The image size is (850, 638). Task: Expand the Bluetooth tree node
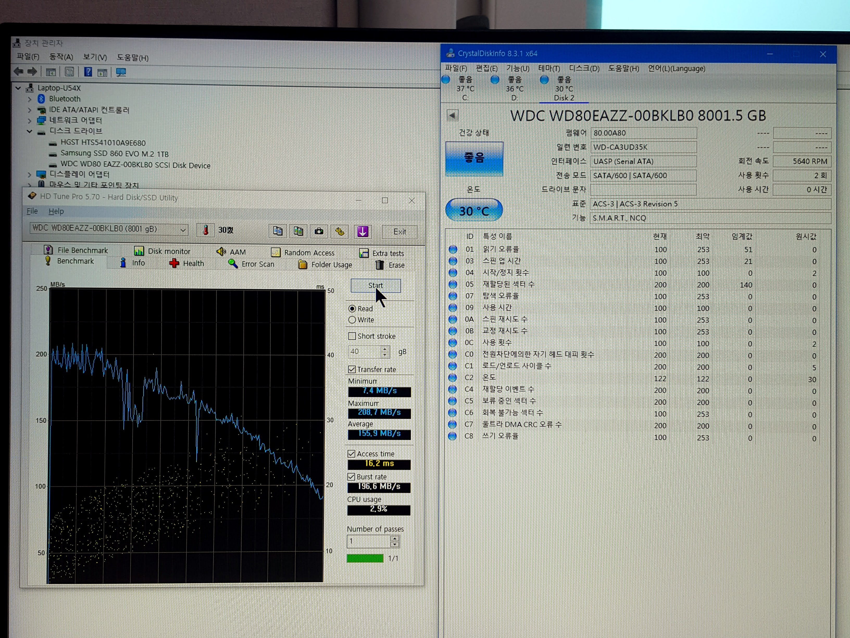coord(30,99)
